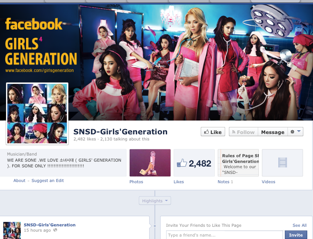Open the Photos thumbnail with trophy
313x239 pixels.
(150, 163)
